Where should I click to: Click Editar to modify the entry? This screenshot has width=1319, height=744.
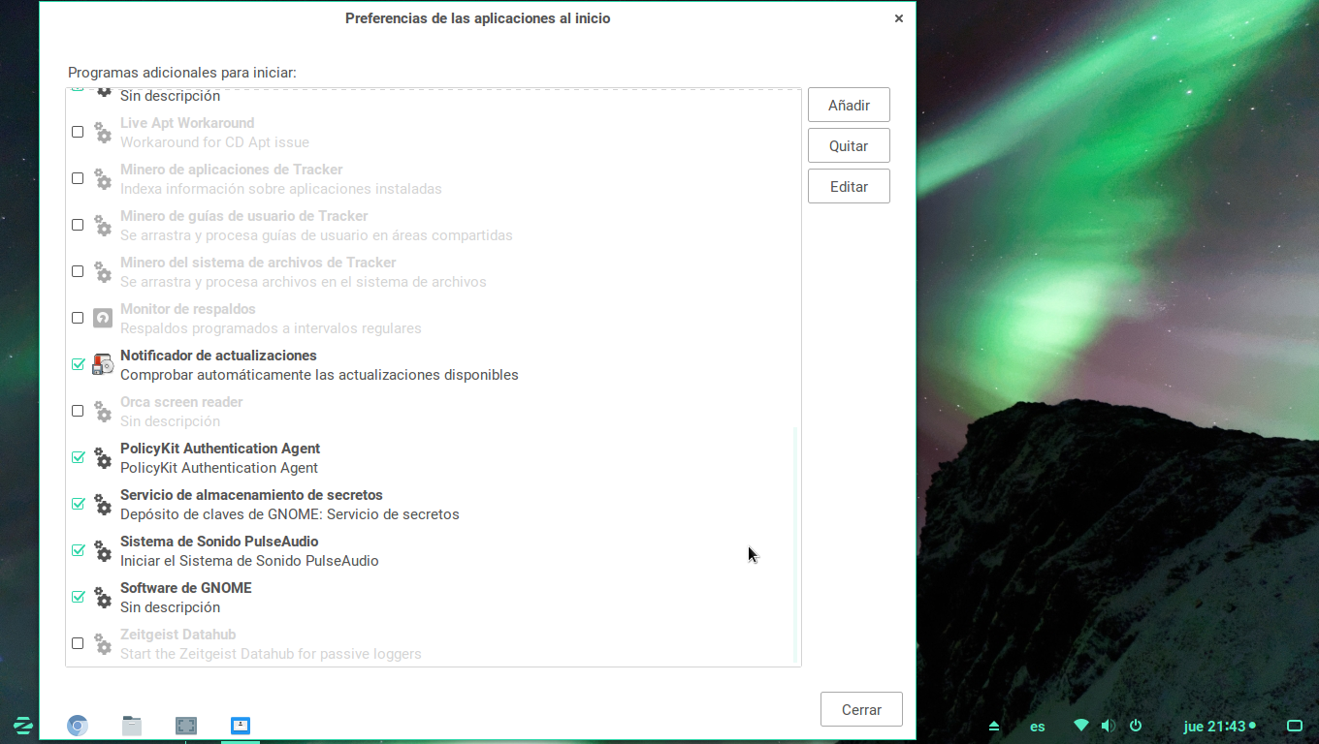[x=849, y=186]
